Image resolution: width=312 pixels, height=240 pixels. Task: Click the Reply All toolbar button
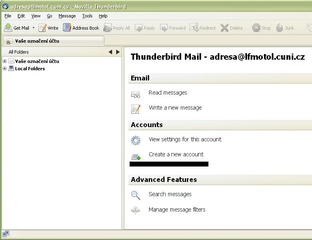pyautogui.click(x=117, y=28)
